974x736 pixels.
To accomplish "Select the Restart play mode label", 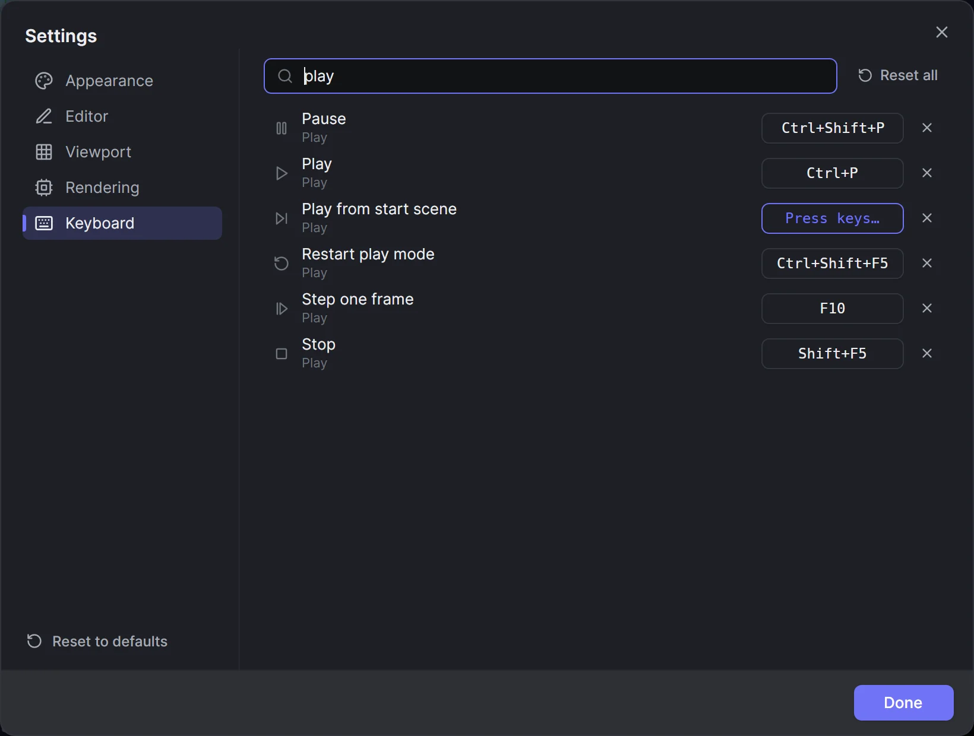I will tap(368, 254).
